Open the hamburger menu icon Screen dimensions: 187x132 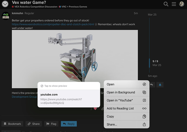(174, 4)
